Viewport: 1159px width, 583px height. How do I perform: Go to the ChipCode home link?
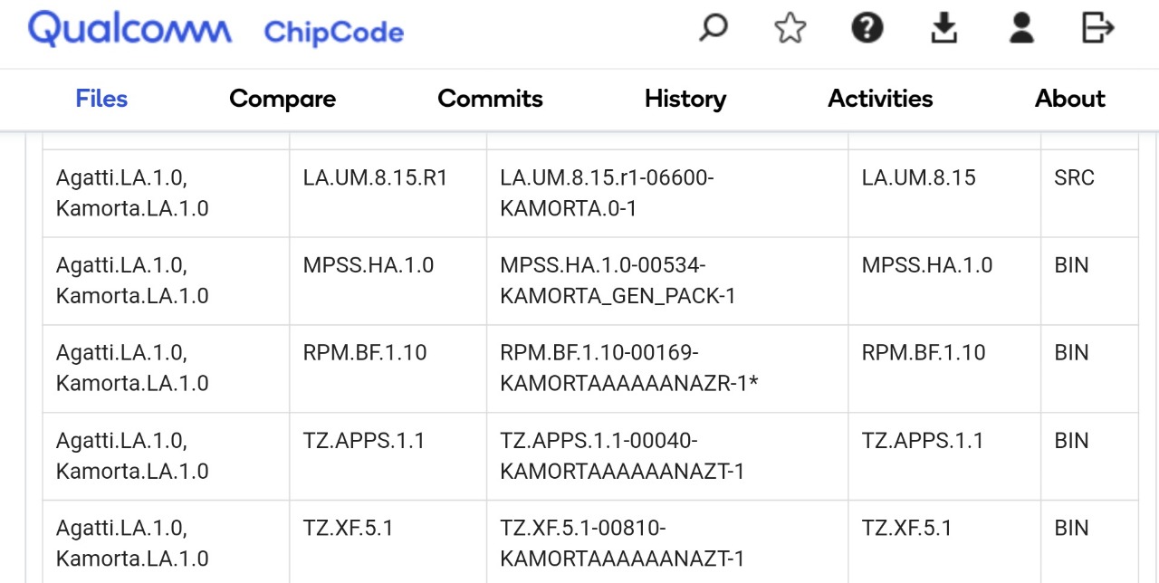coord(333,33)
